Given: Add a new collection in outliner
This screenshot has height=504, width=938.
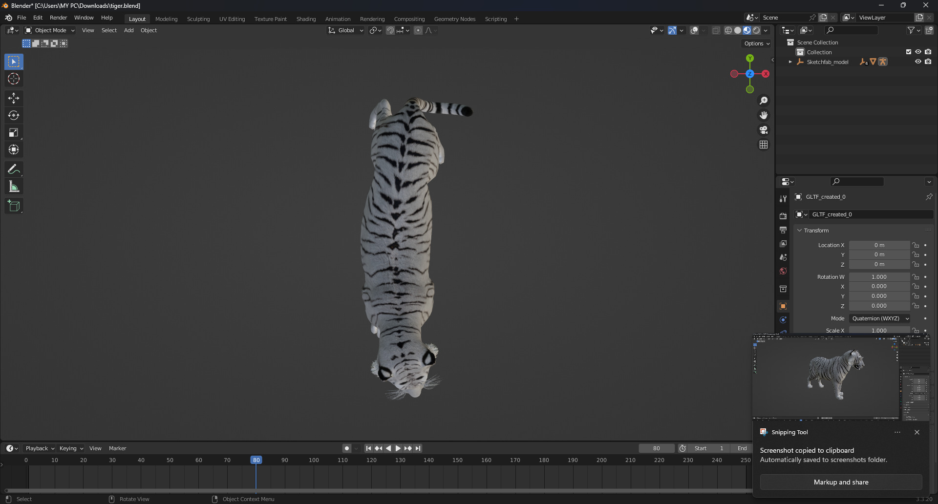Looking at the screenshot, I should tap(929, 30).
